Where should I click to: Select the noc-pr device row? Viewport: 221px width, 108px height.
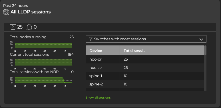point(145,59)
